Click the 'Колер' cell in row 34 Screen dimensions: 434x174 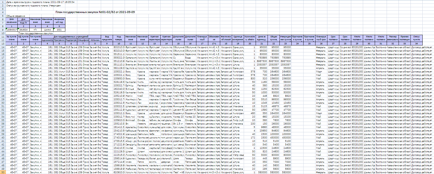point(143,116)
